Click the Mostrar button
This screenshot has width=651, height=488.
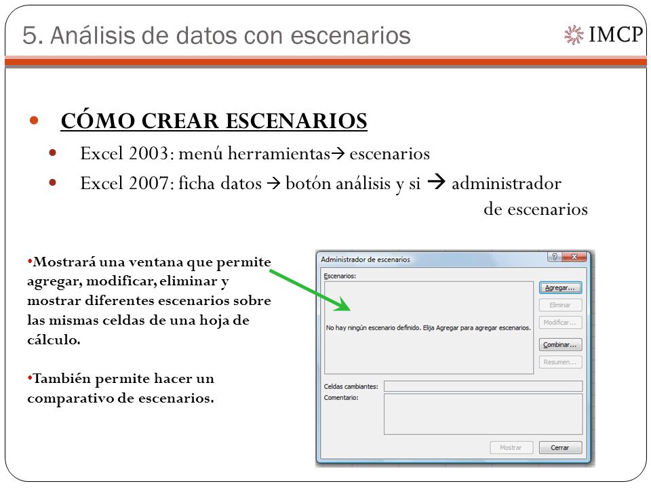[x=511, y=447]
